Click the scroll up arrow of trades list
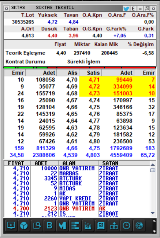160x238 pixels. point(153,165)
